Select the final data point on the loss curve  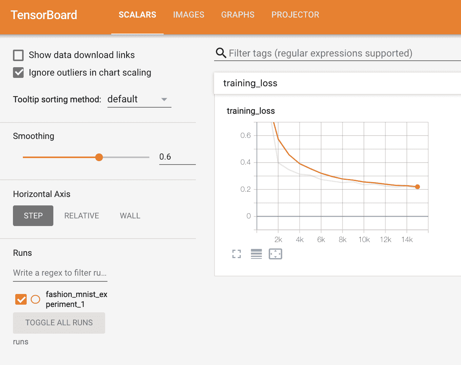[418, 187]
